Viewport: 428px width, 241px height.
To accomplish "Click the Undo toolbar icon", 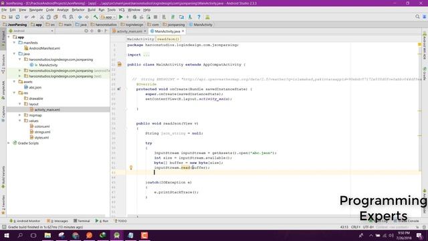I will 26,17.
